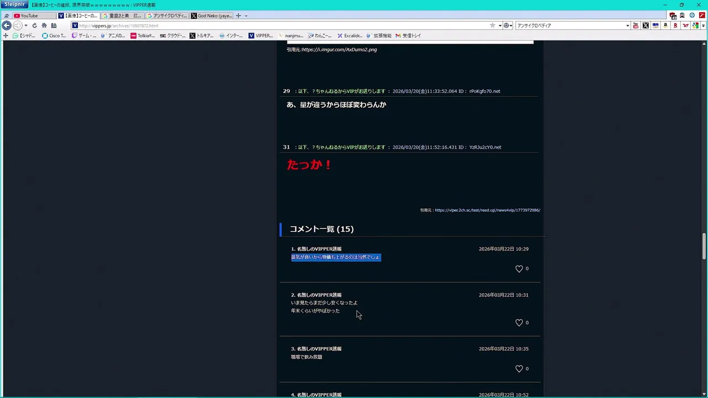Click the red pen extension icon
Viewport: 708px width, 398px height.
(x=702, y=15)
